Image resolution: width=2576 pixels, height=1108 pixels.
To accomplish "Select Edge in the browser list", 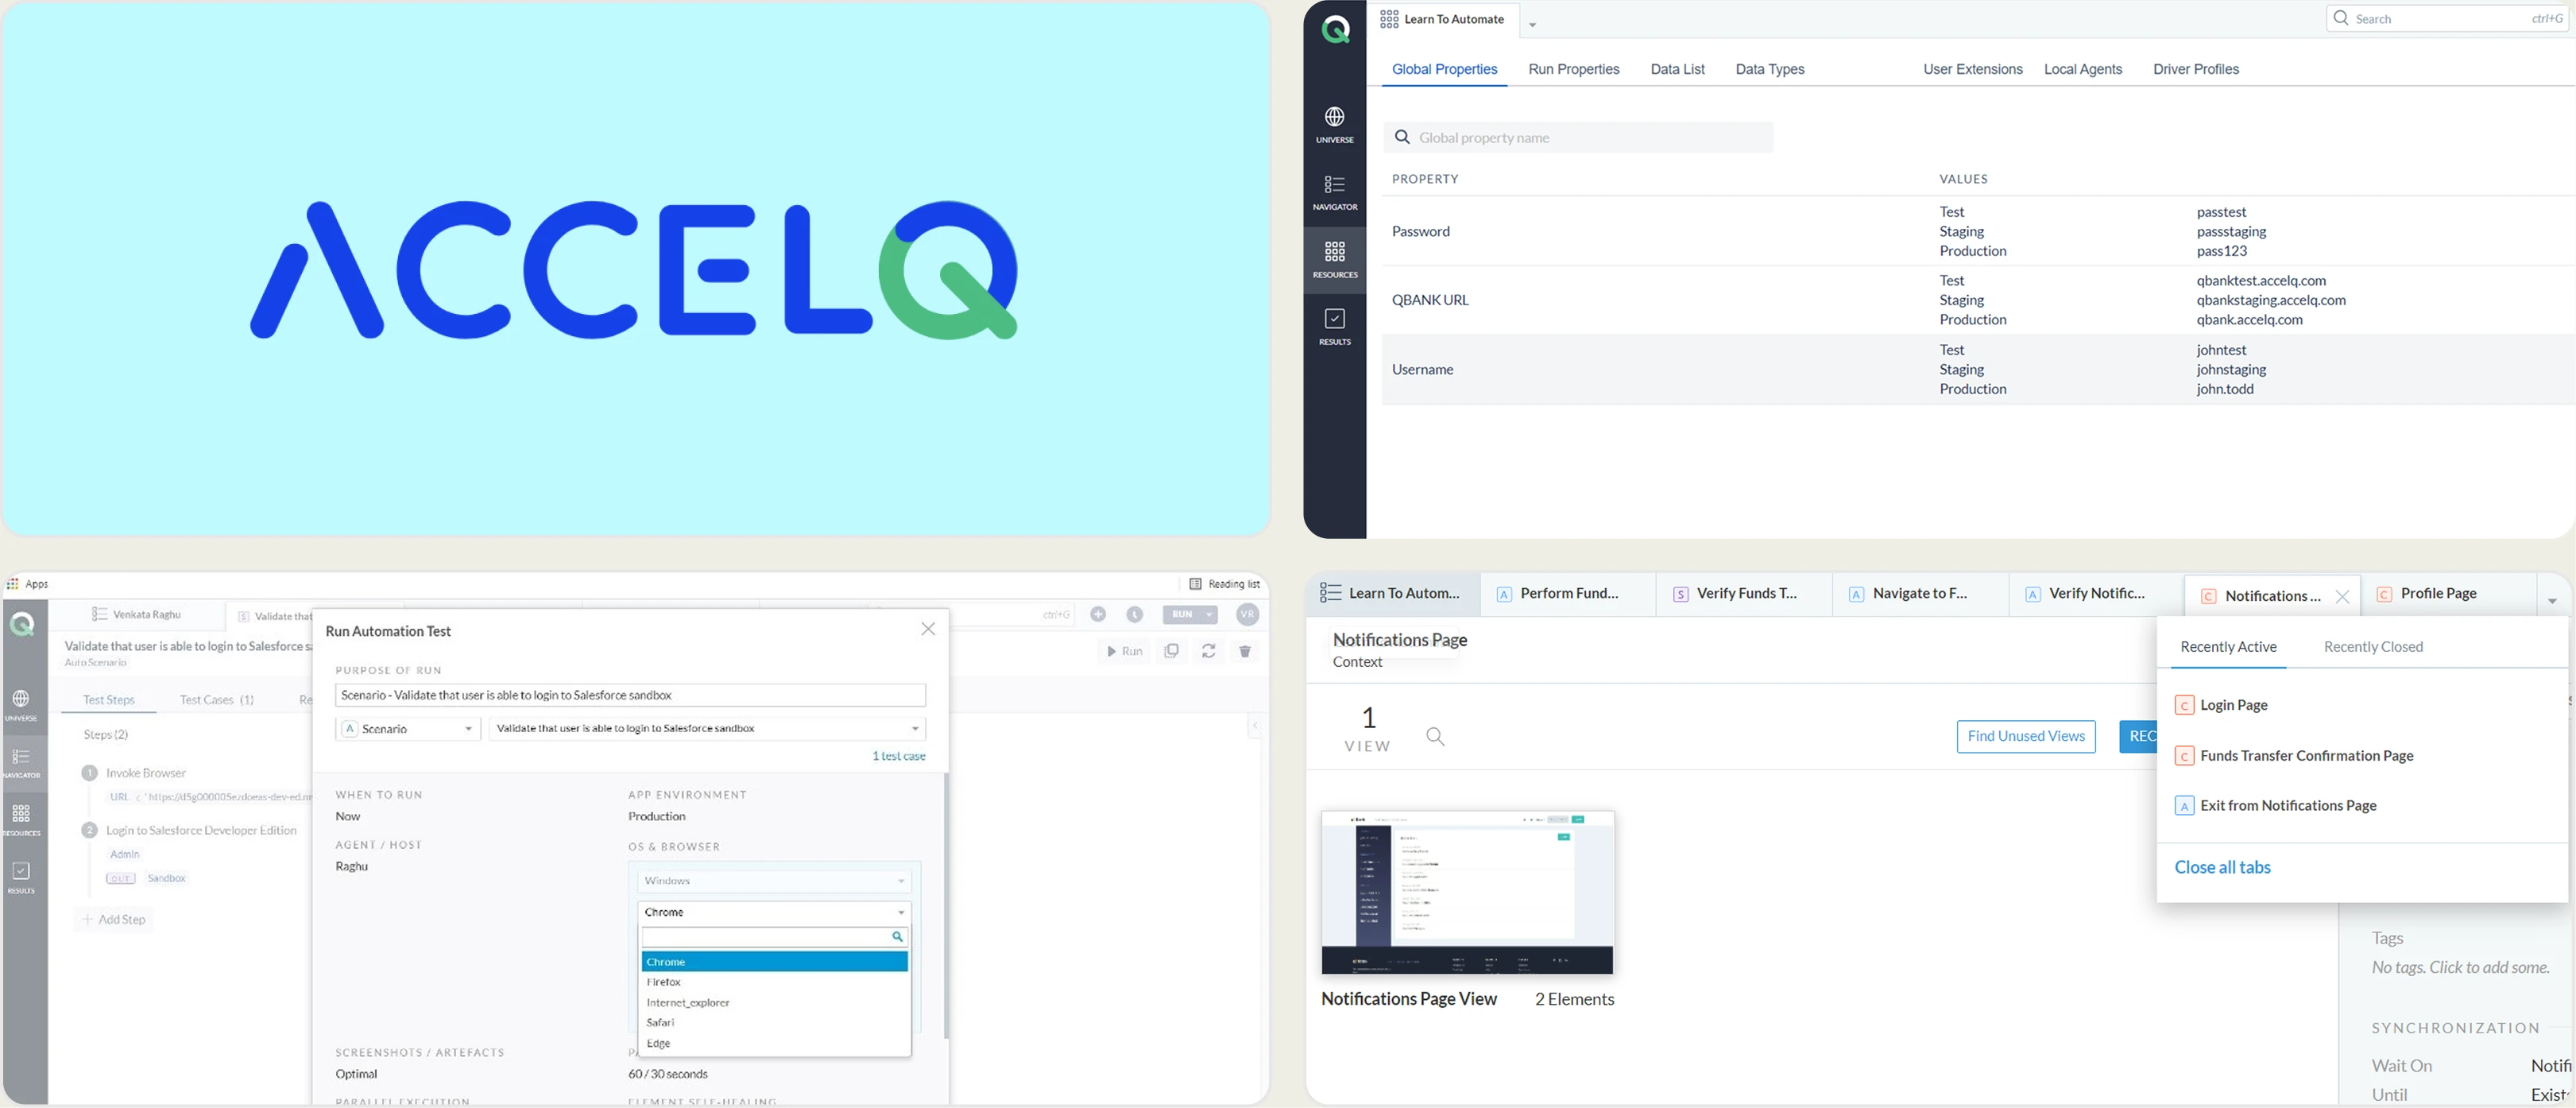I will pyautogui.click(x=774, y=1043).
